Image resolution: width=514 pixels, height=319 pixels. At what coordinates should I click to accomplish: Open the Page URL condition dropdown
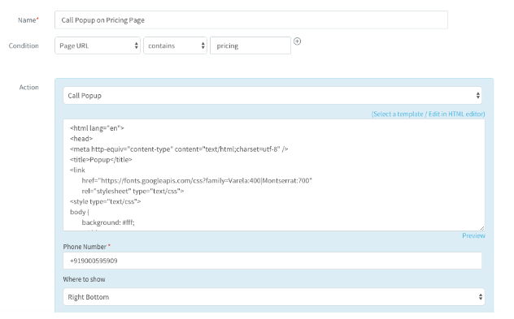coord(98,45)
